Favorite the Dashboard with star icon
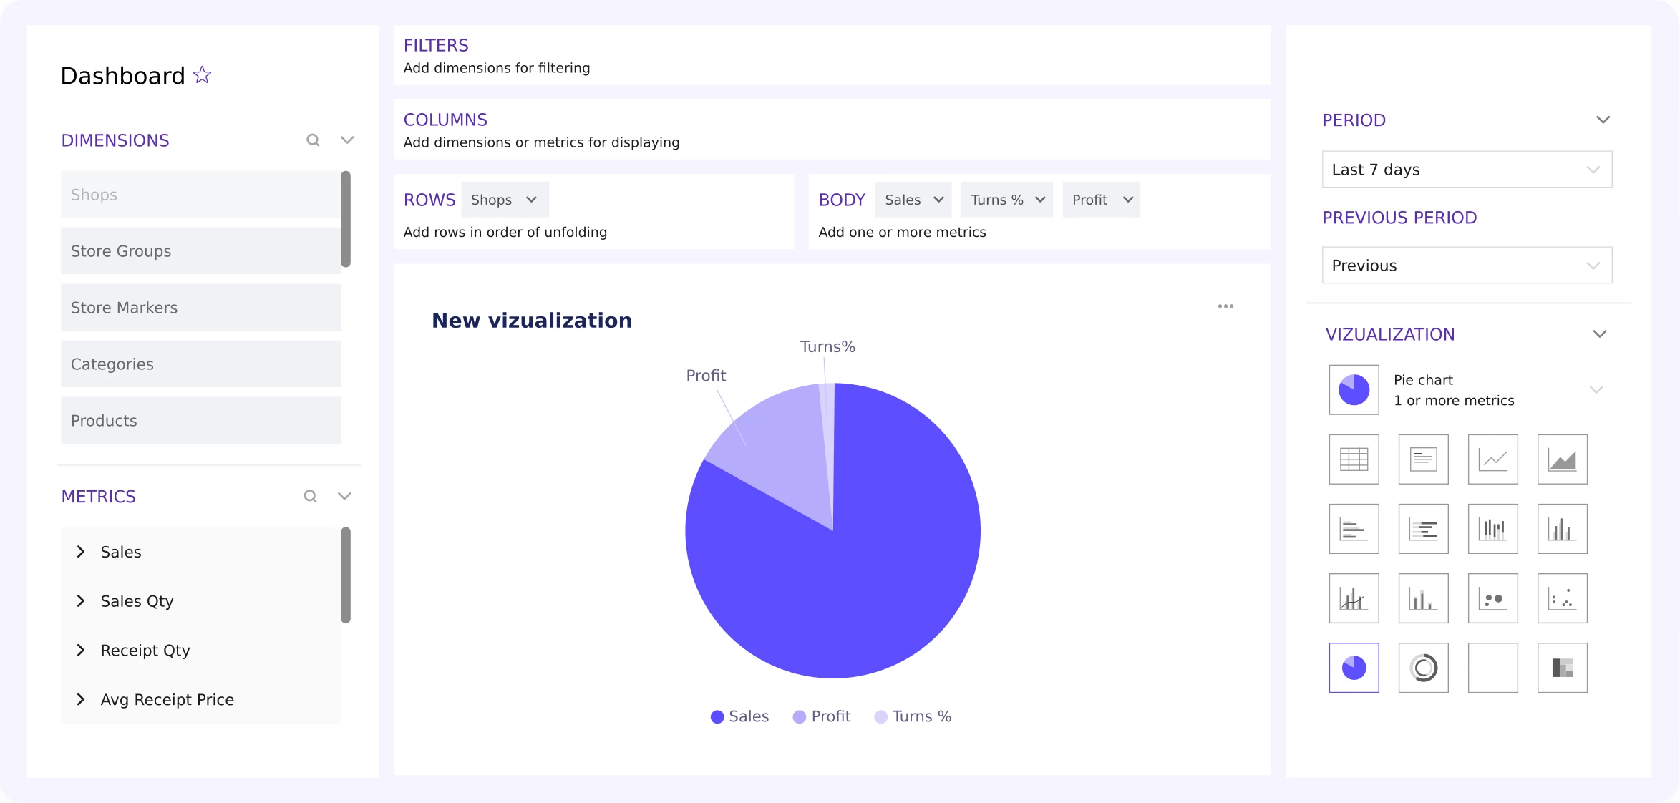 point(203,75)
